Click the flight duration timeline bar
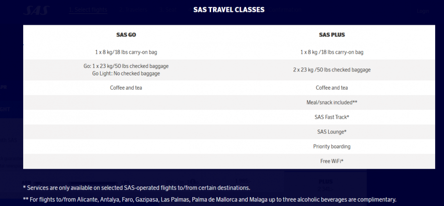This screenshot has height=206, width=444. [x=93, y=183]
